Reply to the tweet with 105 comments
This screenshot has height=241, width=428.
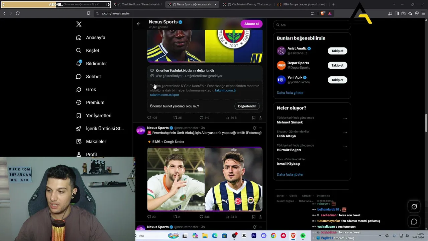(x=152, y=118)
